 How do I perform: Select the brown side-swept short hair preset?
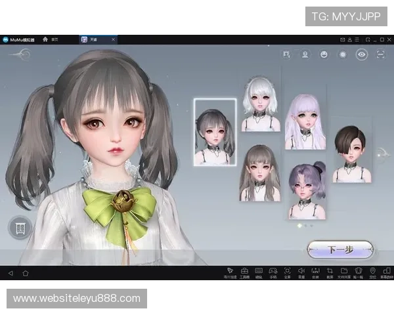click(x=352, y=154)
